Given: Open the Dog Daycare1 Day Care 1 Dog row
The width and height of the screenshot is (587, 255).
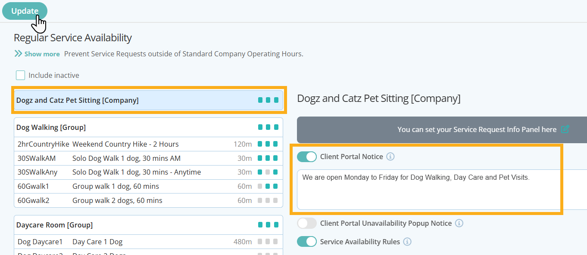Looking at the screenshot, I should 148,242.
